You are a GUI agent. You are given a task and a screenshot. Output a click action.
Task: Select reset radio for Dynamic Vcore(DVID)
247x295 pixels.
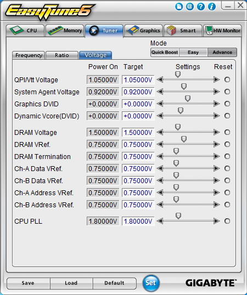(227, 116)
